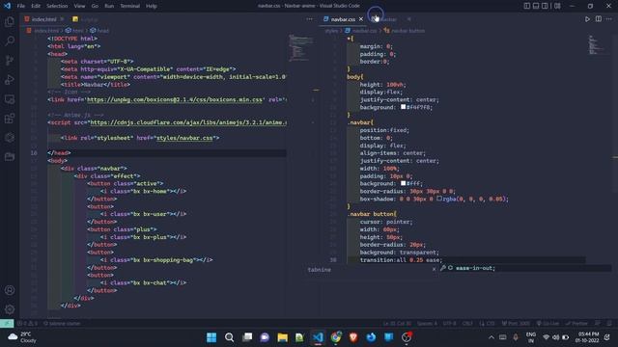The width and height of the screenshot is (618, 347).
Task: Expand the head breadcrumb in left editor
Action: click(x=99, y=30)
